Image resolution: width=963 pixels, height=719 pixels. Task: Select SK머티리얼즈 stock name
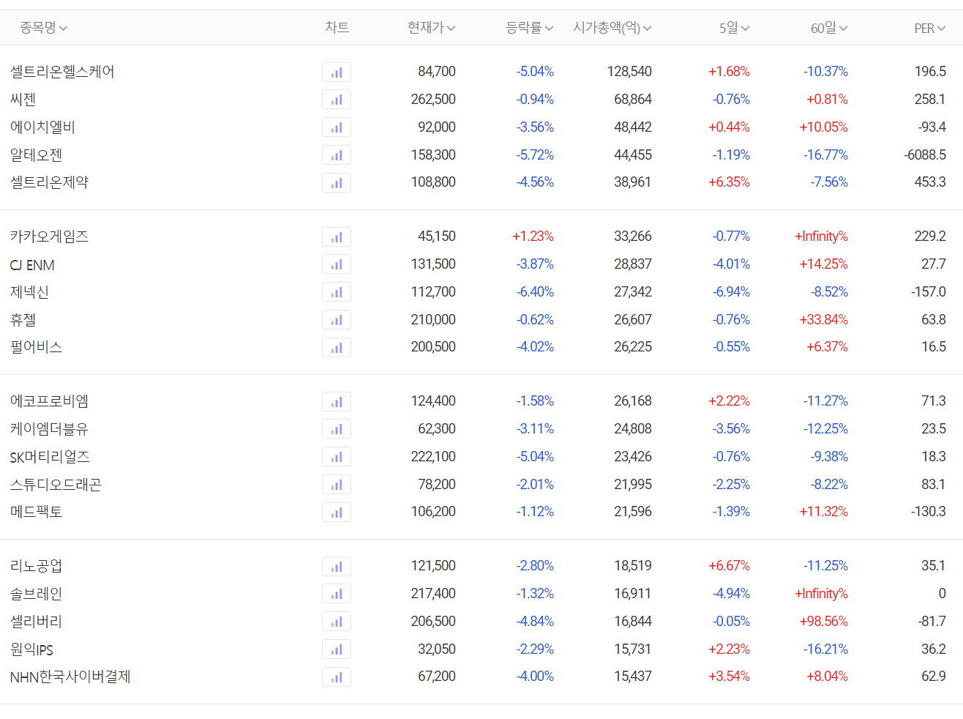pos(50,457)
